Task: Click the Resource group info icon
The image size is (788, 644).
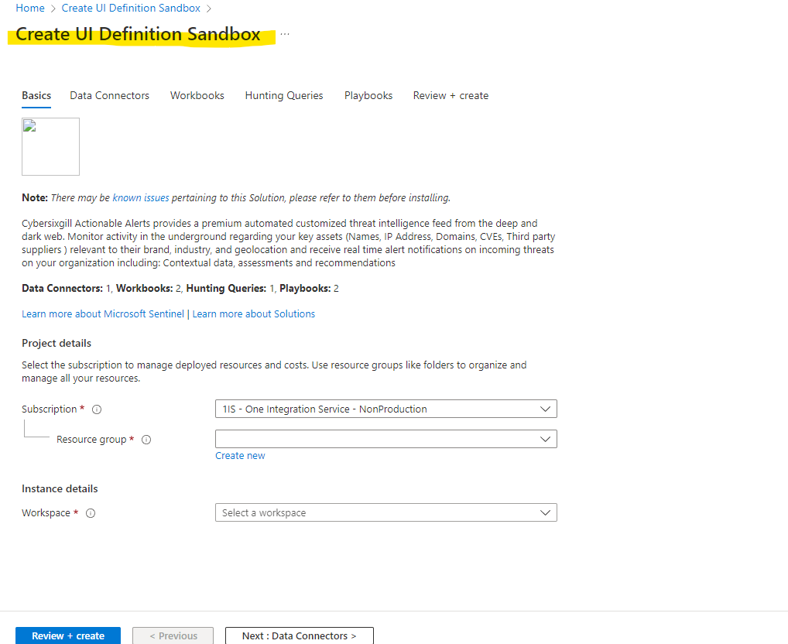Action: tap(146, 440)
